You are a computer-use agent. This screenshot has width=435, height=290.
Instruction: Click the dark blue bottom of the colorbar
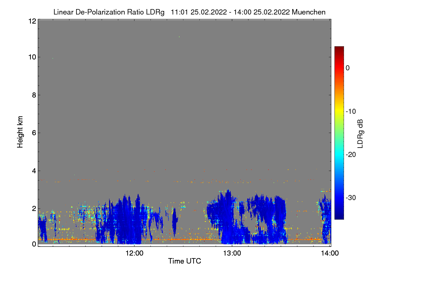coord(339,216)
